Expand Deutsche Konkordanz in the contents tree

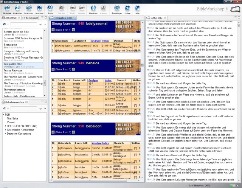click(5, 133)
